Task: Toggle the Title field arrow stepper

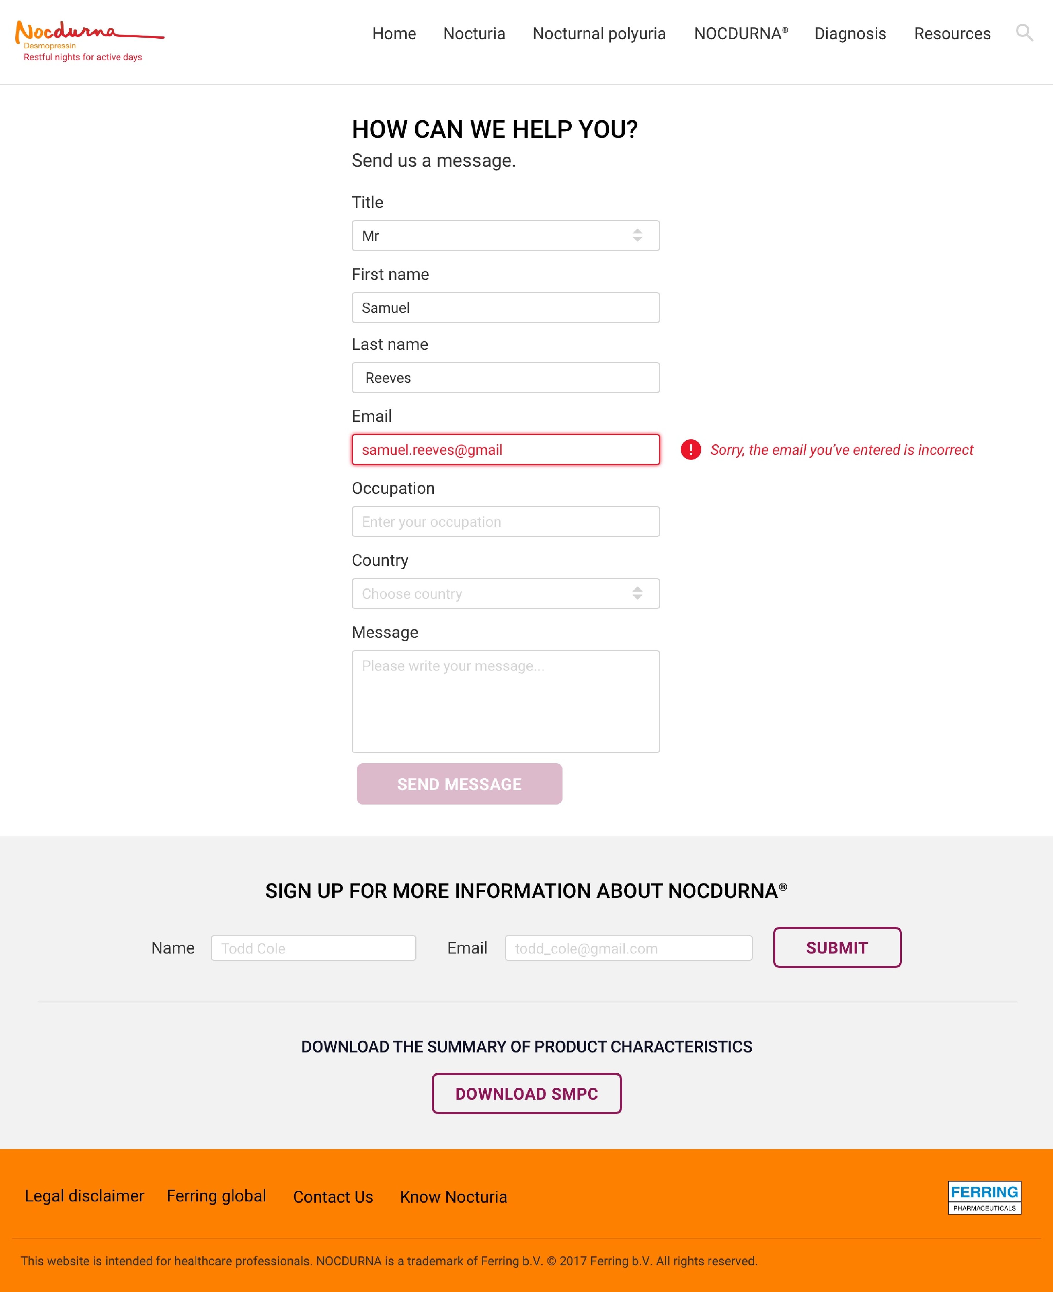Action: [x=637, y=235]
